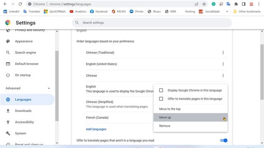
Task: Open Default browser settings in sidebar
Action: click(26, 64)
